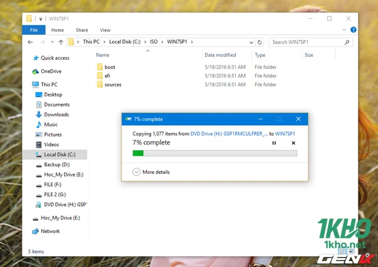The width and height of the screenshot is (378, 267).
Task: Click This PC in address bar
Action: tap(91, 42)
